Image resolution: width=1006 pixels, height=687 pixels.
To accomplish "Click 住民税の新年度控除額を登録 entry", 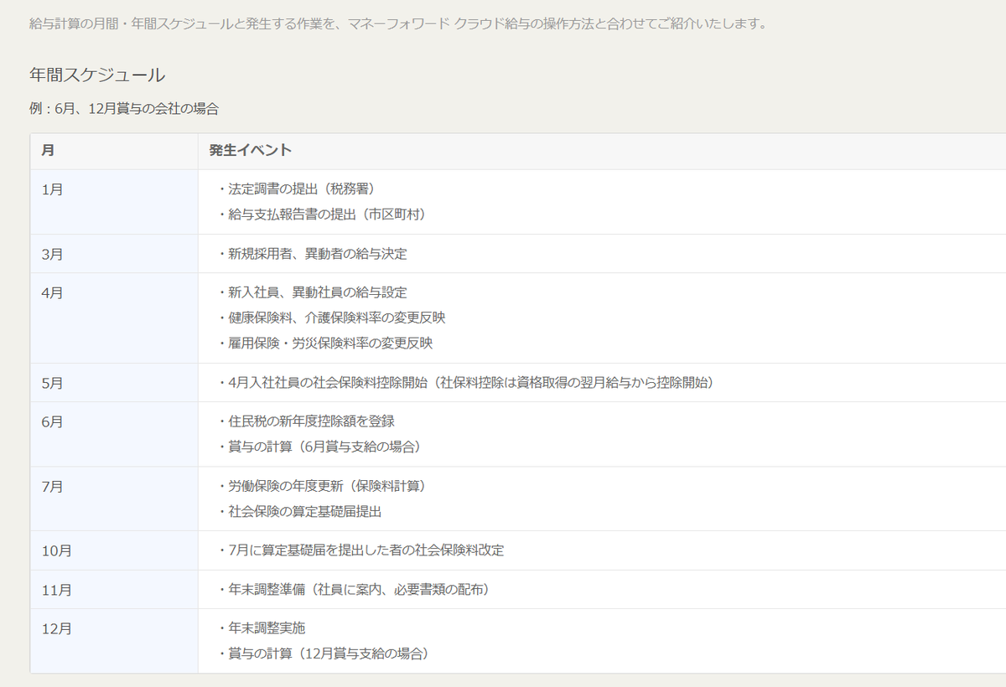I will [306, 421].
